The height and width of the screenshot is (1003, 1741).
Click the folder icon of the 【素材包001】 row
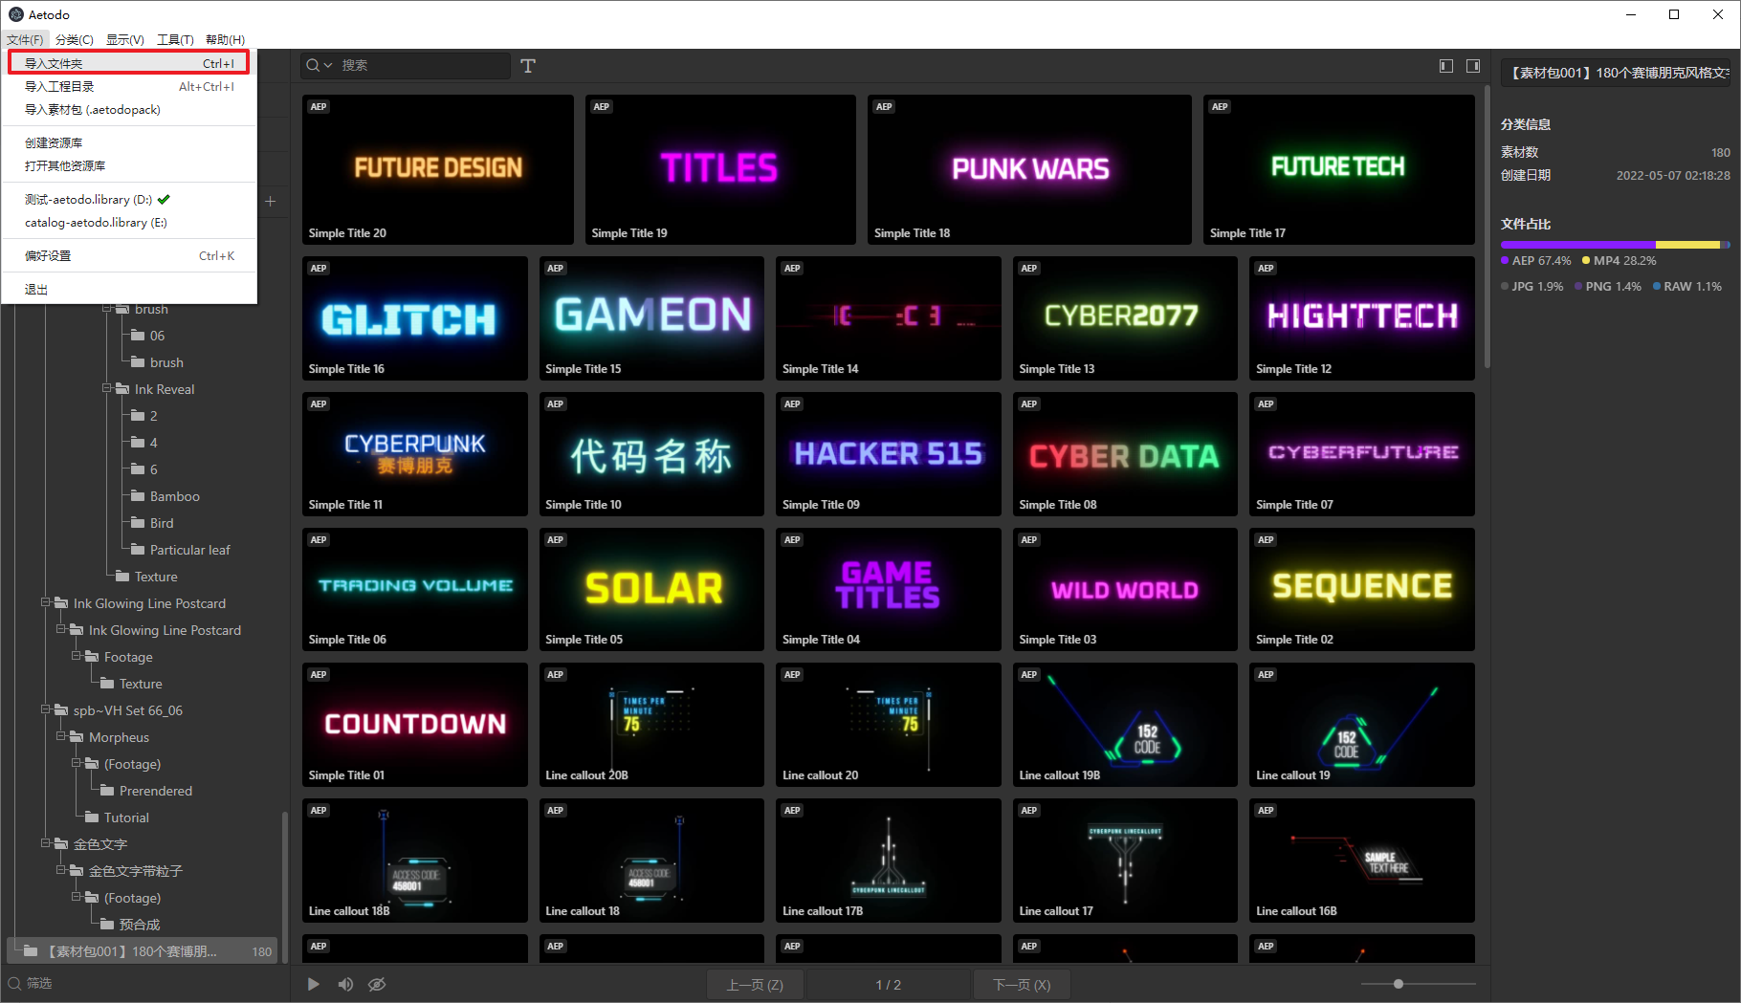(31, 951)
